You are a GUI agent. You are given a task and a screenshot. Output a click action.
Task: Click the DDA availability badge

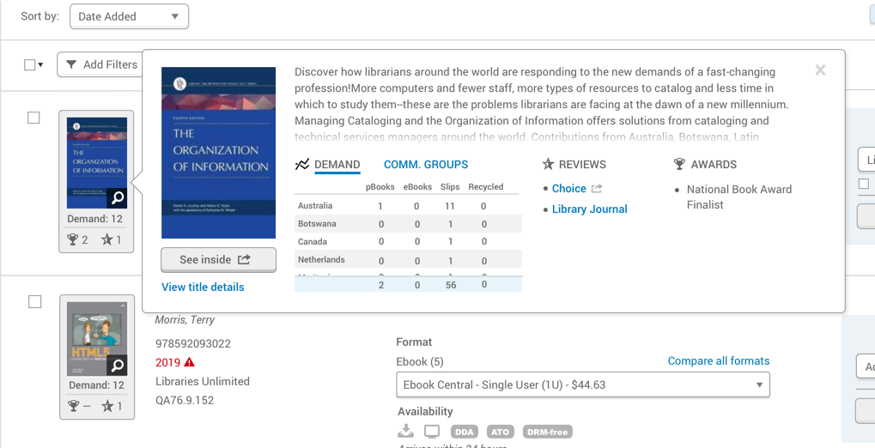[x=465, y=432]
